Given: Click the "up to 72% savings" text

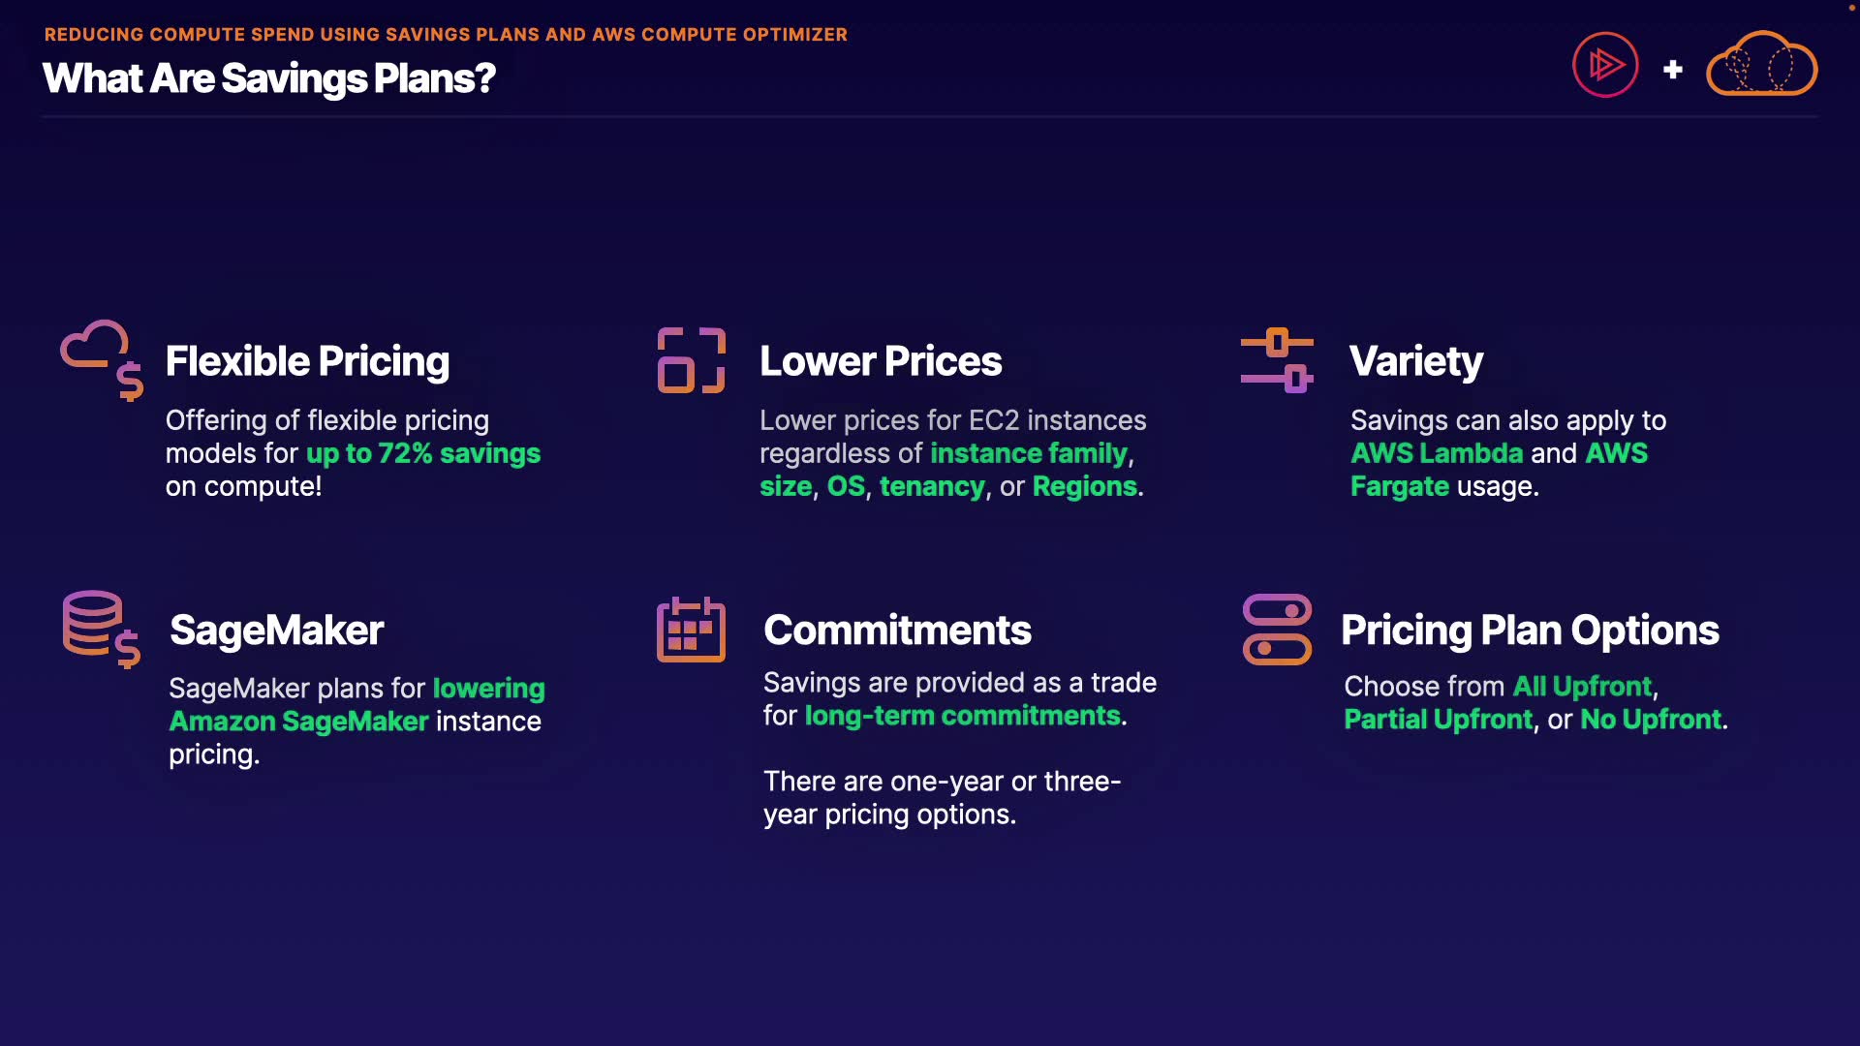Looking at the screenshot, I should (423, 453).
